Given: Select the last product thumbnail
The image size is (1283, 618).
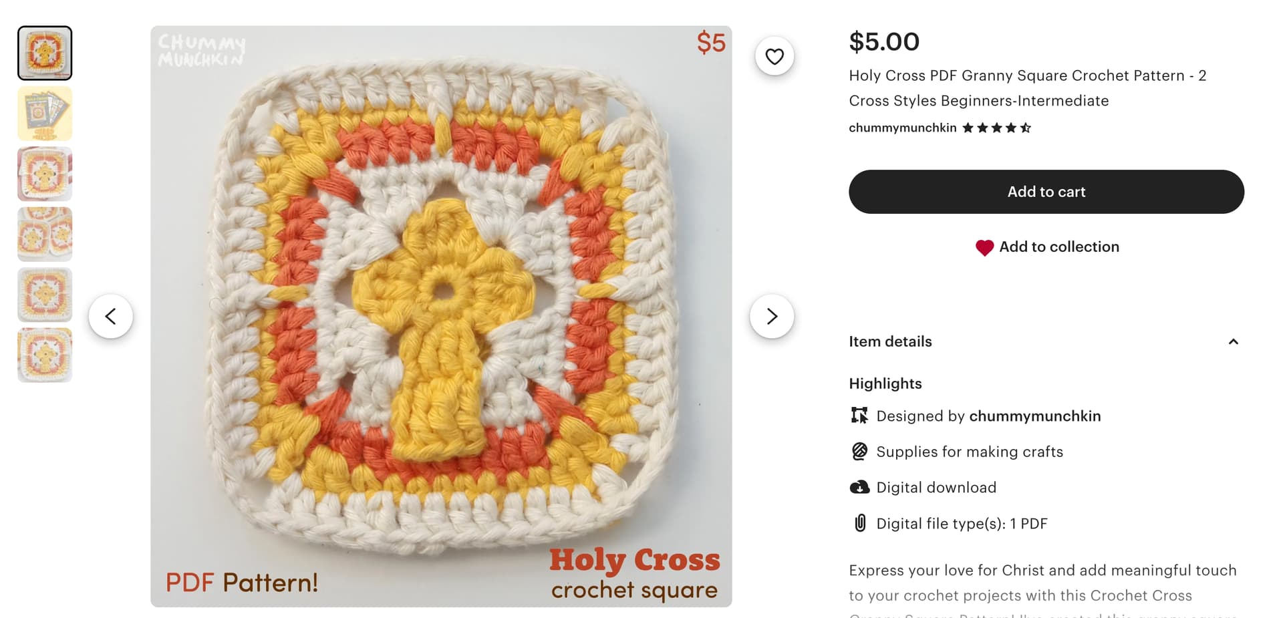Looking at the screenshot, I should point(45,355).
